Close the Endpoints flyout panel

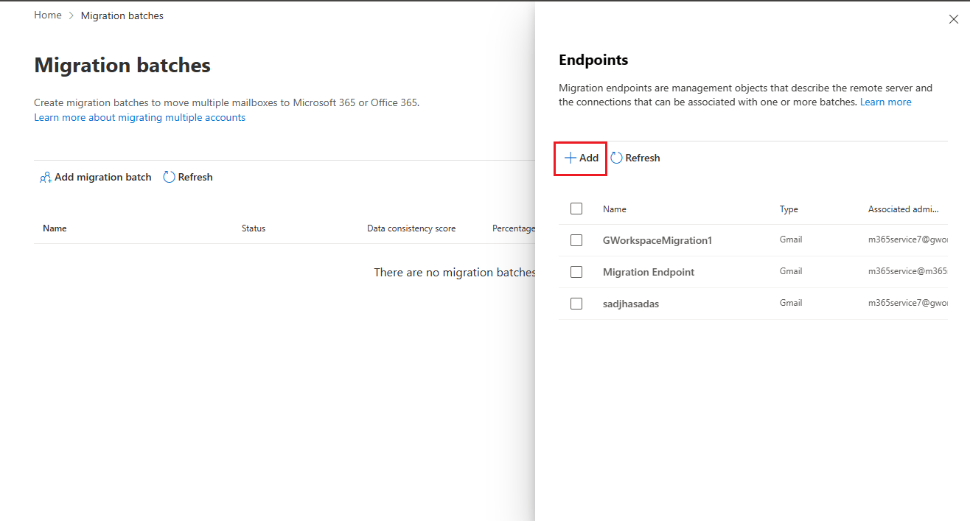pos(954,18)
